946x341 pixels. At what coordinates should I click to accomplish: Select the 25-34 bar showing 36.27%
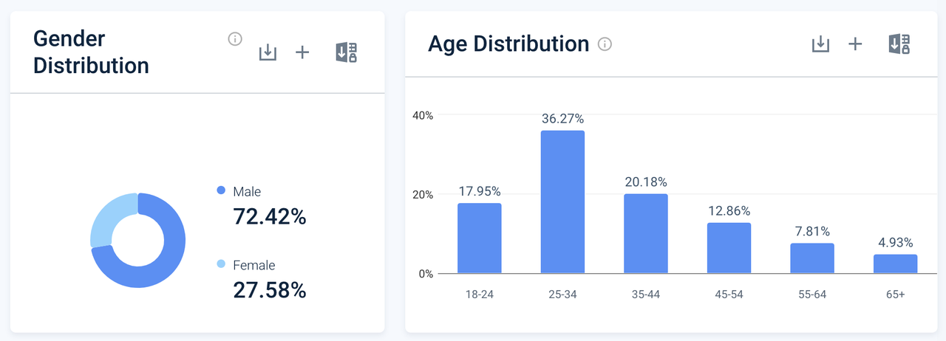point(562,202)
